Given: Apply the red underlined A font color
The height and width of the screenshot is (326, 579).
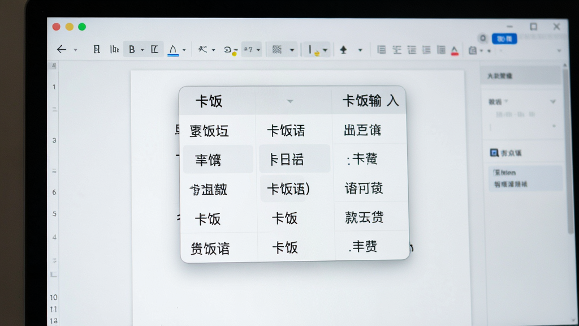Looking at the screenshot, I should (x=455, y=50).
